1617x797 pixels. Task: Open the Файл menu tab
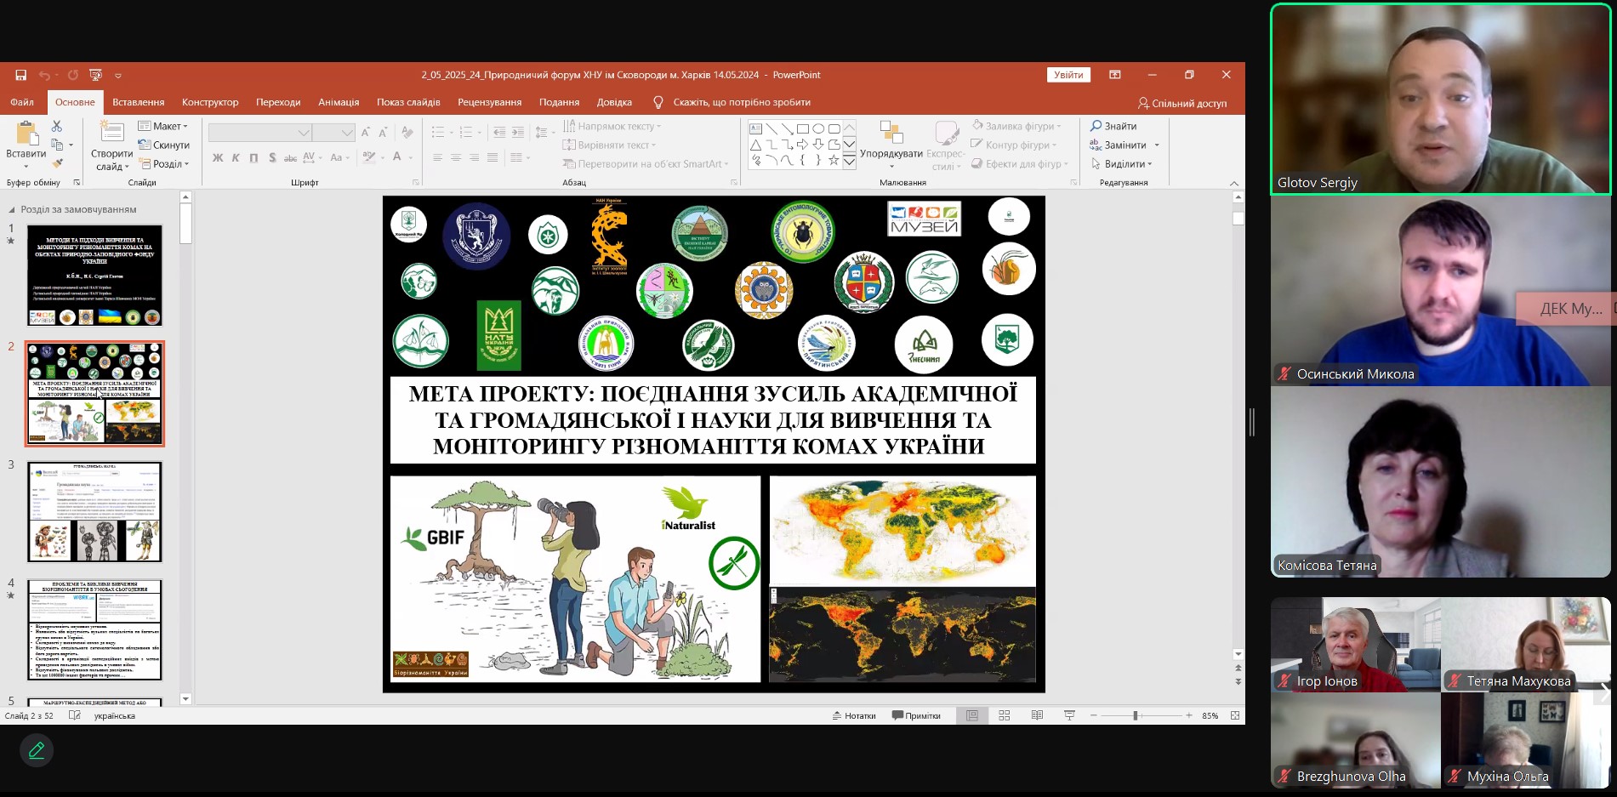click(22, 102)
